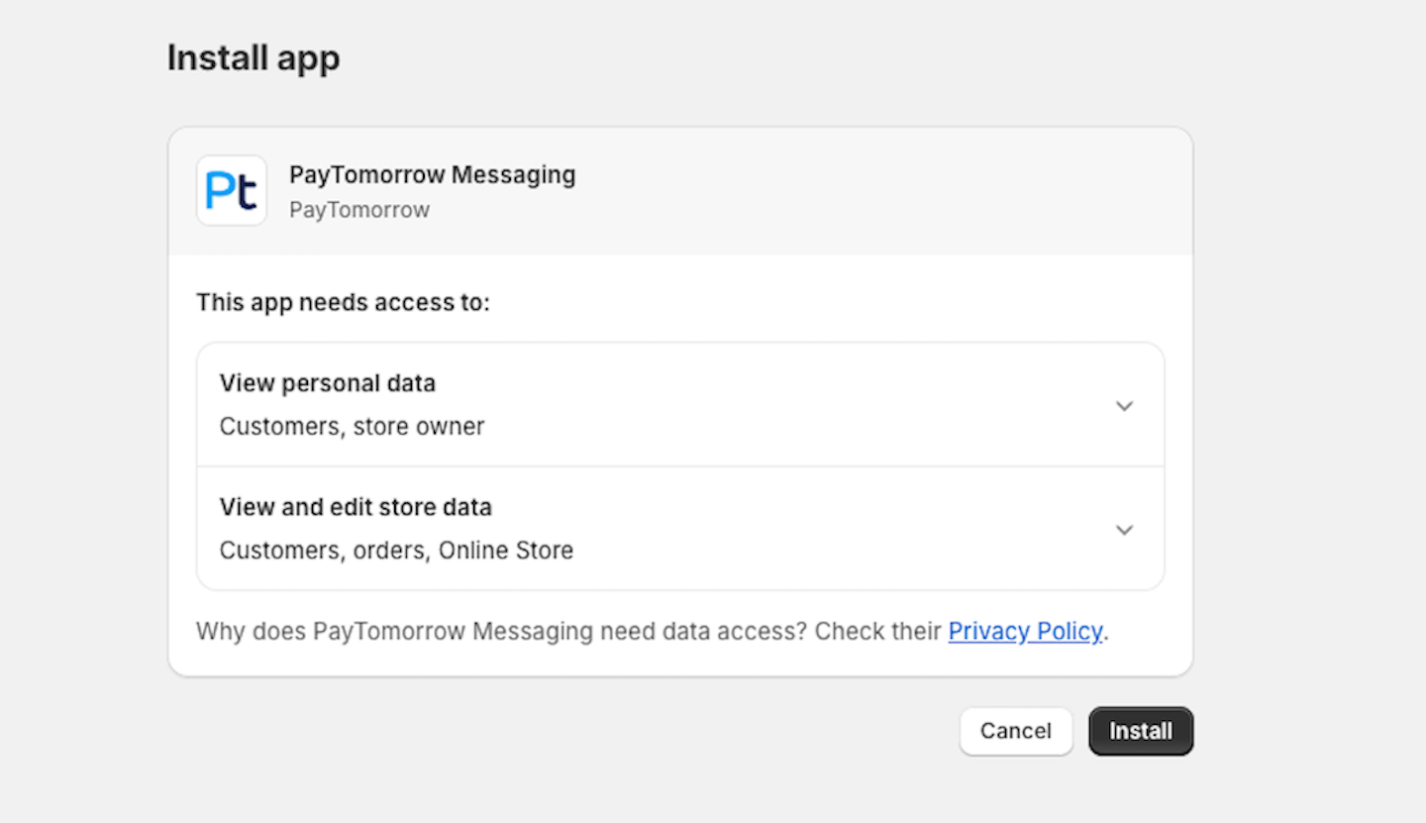Select the "View and edit store data" heading
This screenshot has height=823, width=1426.
(x=356, y=507)
